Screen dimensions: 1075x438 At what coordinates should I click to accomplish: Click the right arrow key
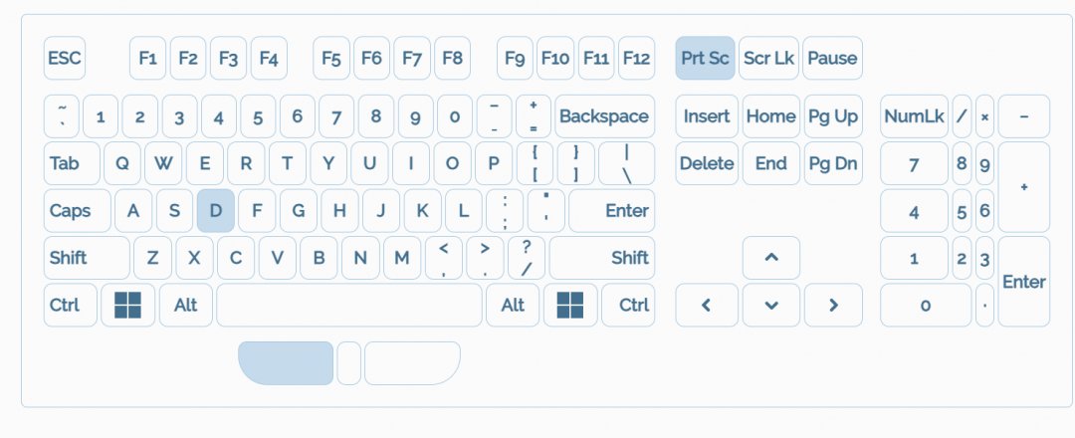(x=833, y=305)
